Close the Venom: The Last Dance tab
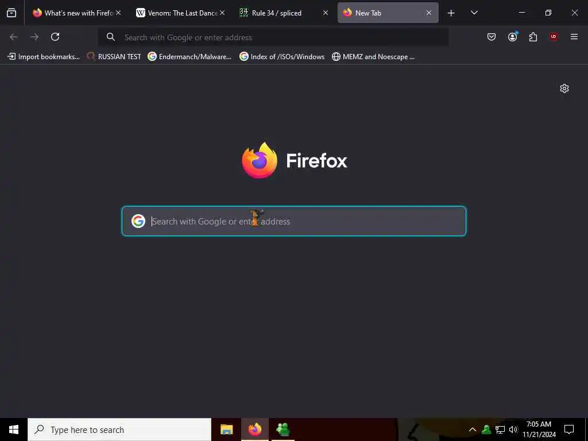Screen dimensions: 588x441 tap(222, 13)
